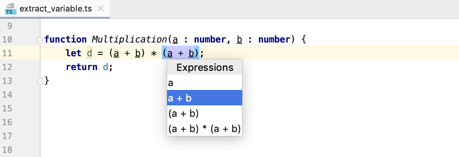Screen dimensions: 459x157
Task: Click the fold end marker on line 13
Action: [39, 81]
